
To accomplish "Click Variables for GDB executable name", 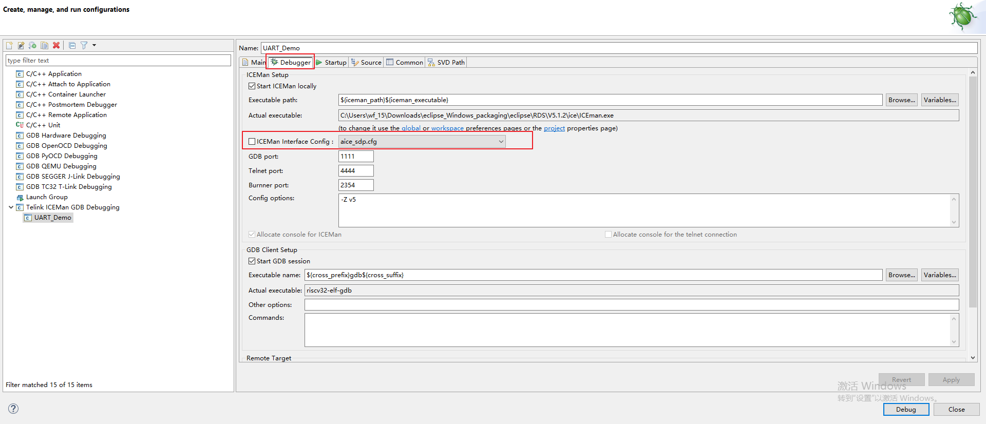I will (940, 275).
